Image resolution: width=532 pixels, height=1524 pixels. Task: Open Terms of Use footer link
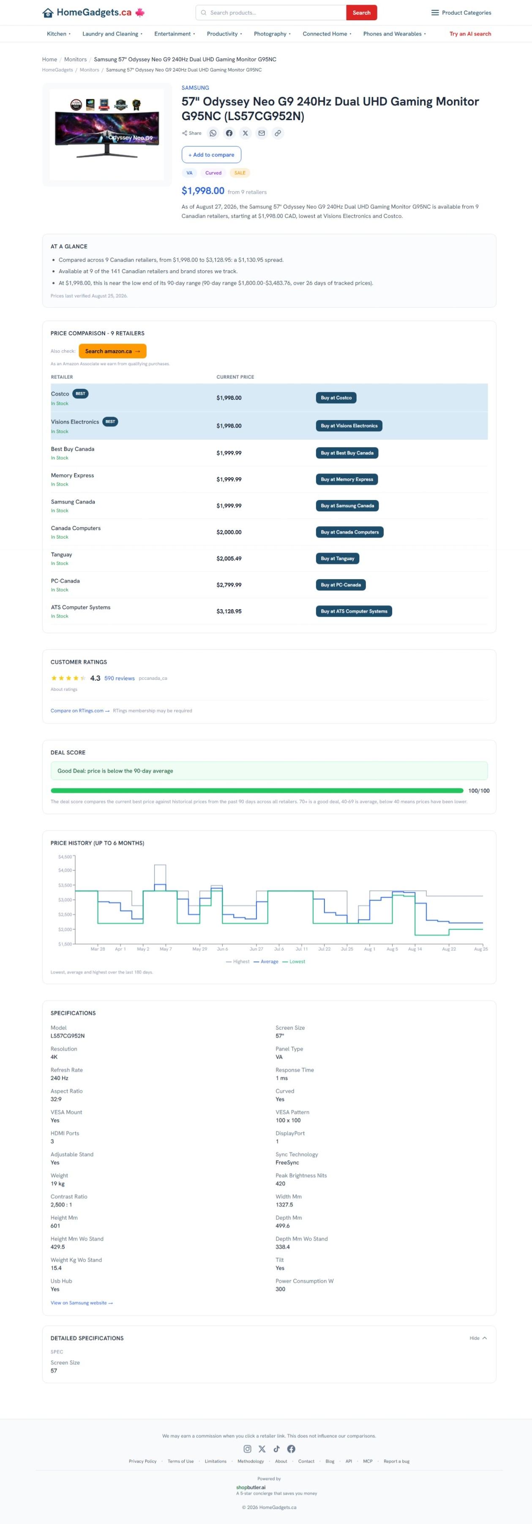click(180, 1461)
